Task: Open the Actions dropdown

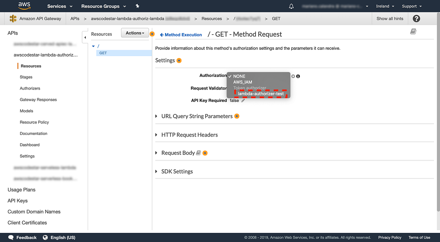Action: point(135,33)
